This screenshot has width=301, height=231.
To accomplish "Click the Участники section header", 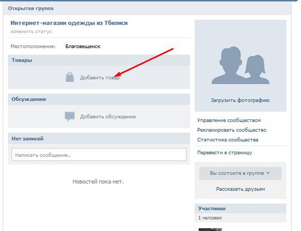I will [240, 209].
